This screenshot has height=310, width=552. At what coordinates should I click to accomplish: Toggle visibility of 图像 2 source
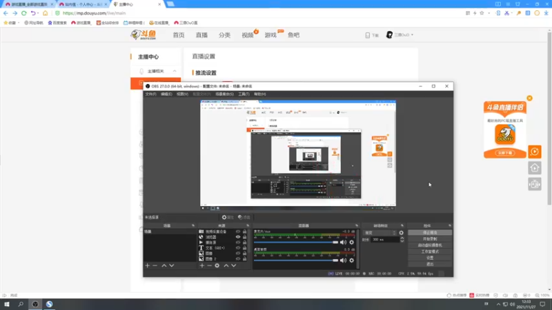tap(238, 259)
